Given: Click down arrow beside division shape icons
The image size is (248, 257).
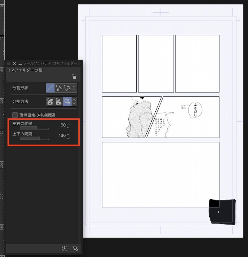Looking at the screenshot, I should (74, 90).
